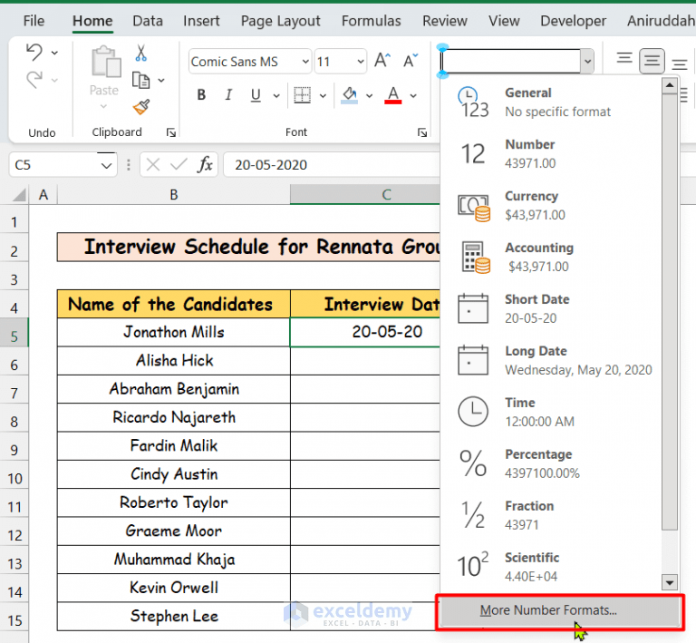Select cell containing Jonathon Mills
This screenshot has height=643, width=696.
(174, 332)
